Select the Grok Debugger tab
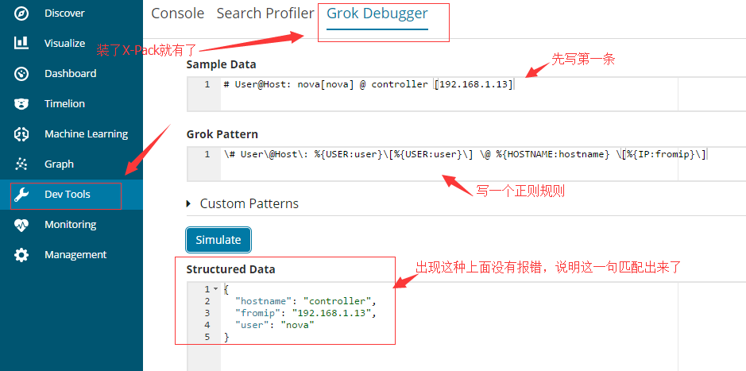The height and width of the screenshot is (371, 746). [x=377, y=14]
